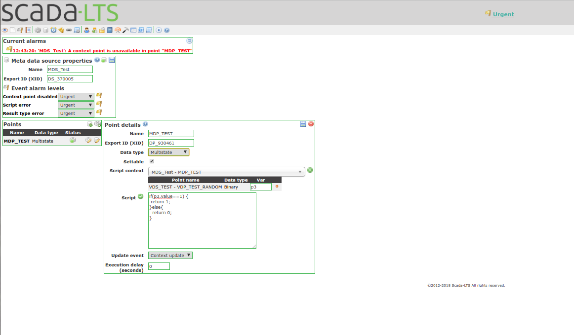This screenshot has width=574, height=335.
Task: Open the Data type dropdown
Action: [168, 152]
